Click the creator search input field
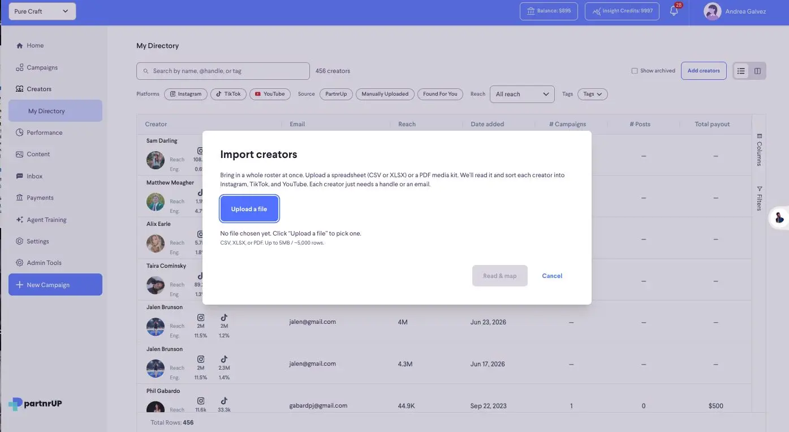The height and width of the screenshot is (432, 789). coord(223,71)
